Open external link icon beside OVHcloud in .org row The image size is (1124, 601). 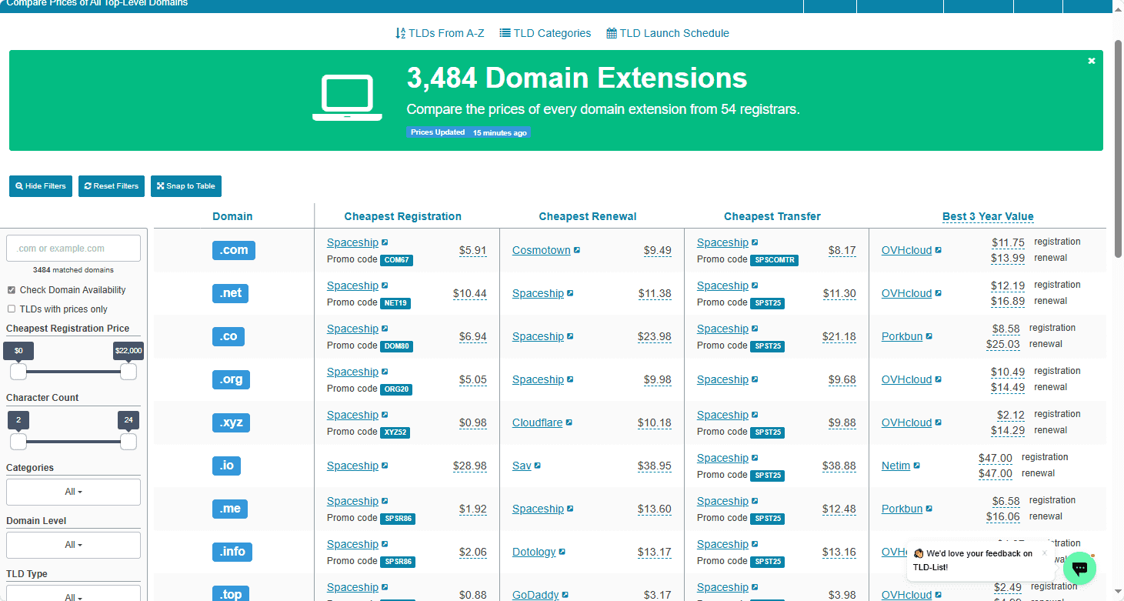pyautogui.click(x=939, y=379)
